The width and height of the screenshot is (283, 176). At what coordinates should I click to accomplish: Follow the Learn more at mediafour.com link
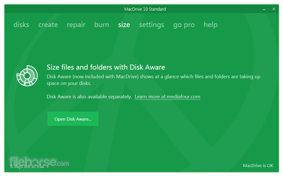pyautogui.click(x=167, y=97)
